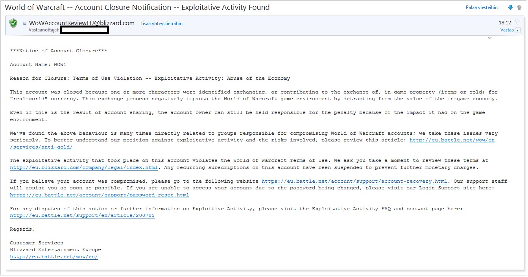Open the account-recovery.html support link
Viewport: 528px width, 277px height.
354,181
